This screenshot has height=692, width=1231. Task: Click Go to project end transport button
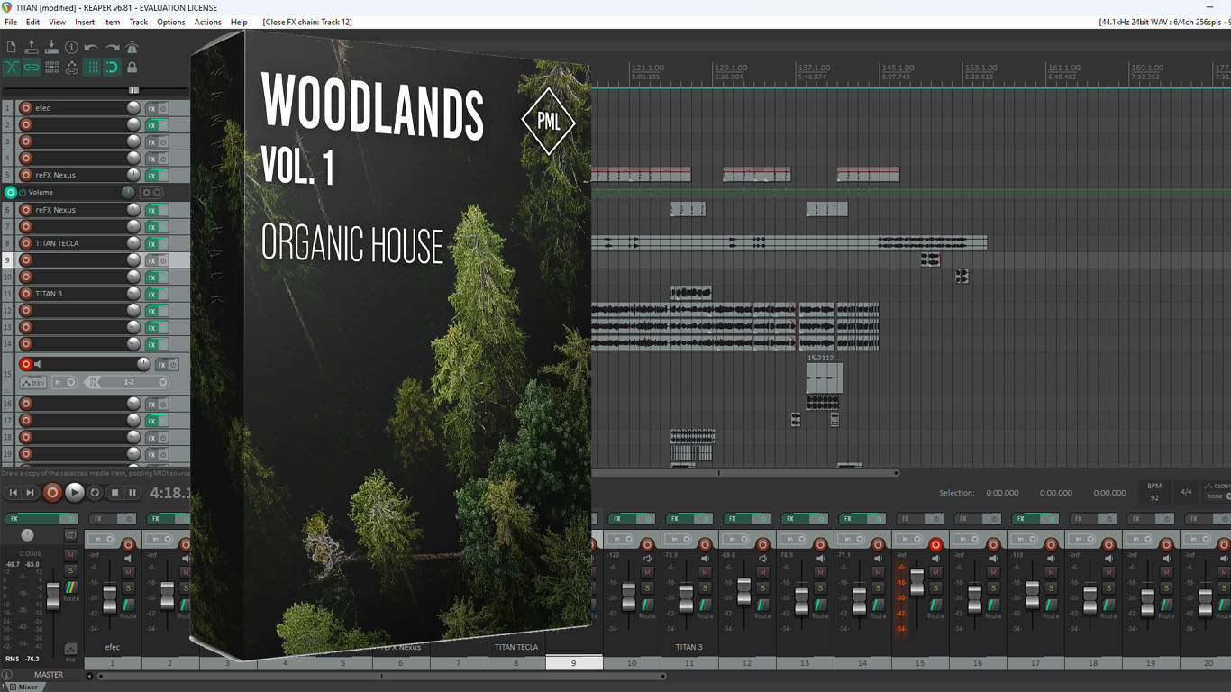(x=30, y=493)
